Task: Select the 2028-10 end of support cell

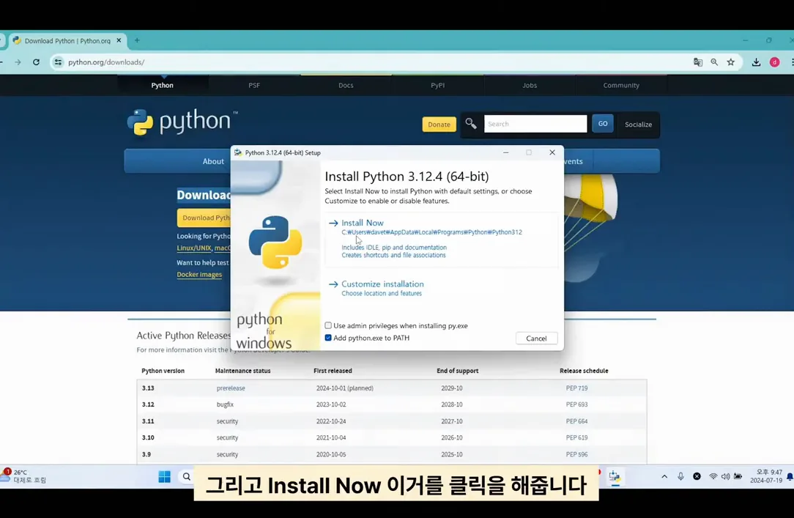Action: pyautogui.click(x=452, y=404)
